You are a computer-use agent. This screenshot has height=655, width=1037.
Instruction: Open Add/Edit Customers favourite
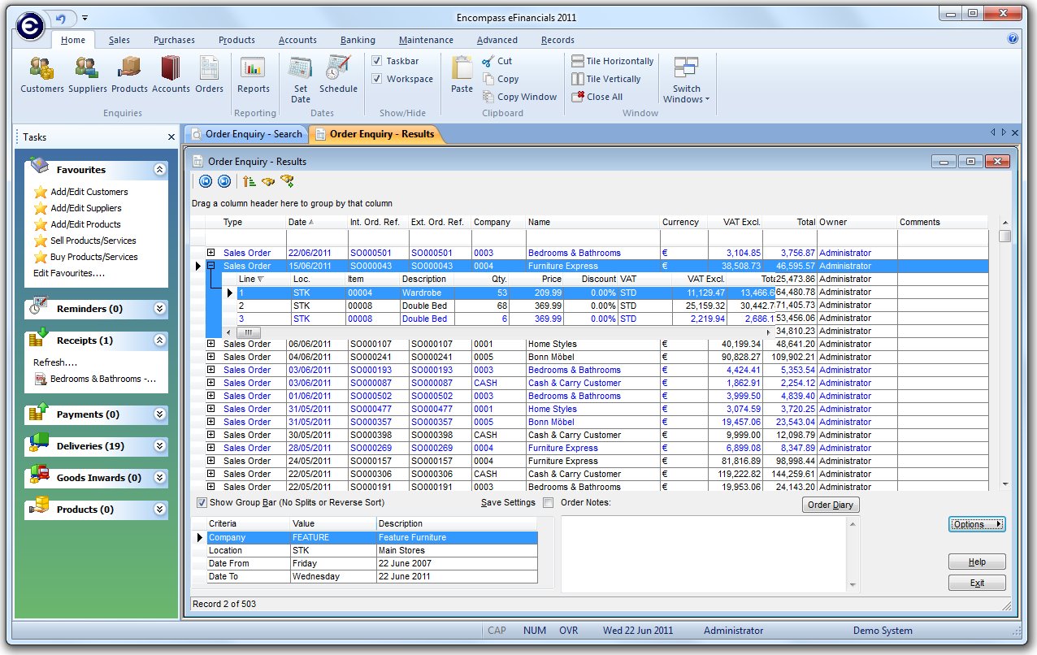point(89,192)
